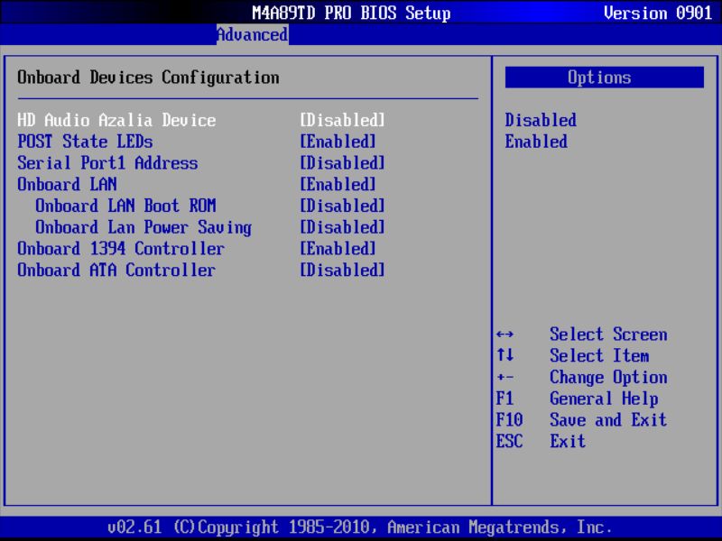Open the Onboard LAN Boot ROM option

tap(126, 206)
